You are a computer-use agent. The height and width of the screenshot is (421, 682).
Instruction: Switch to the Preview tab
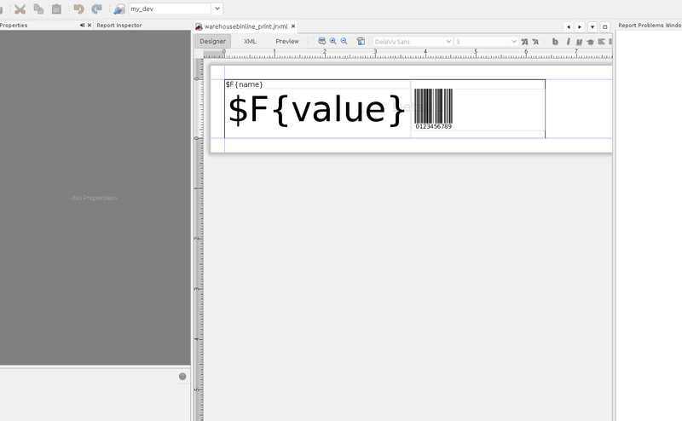[x=287, y=41]
